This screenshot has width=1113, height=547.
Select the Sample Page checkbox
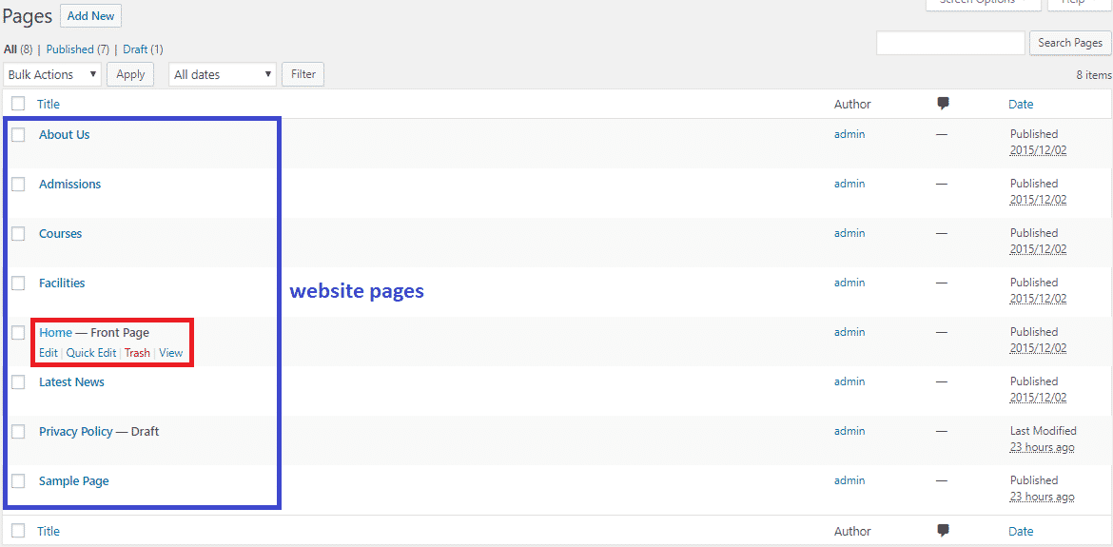18,480
